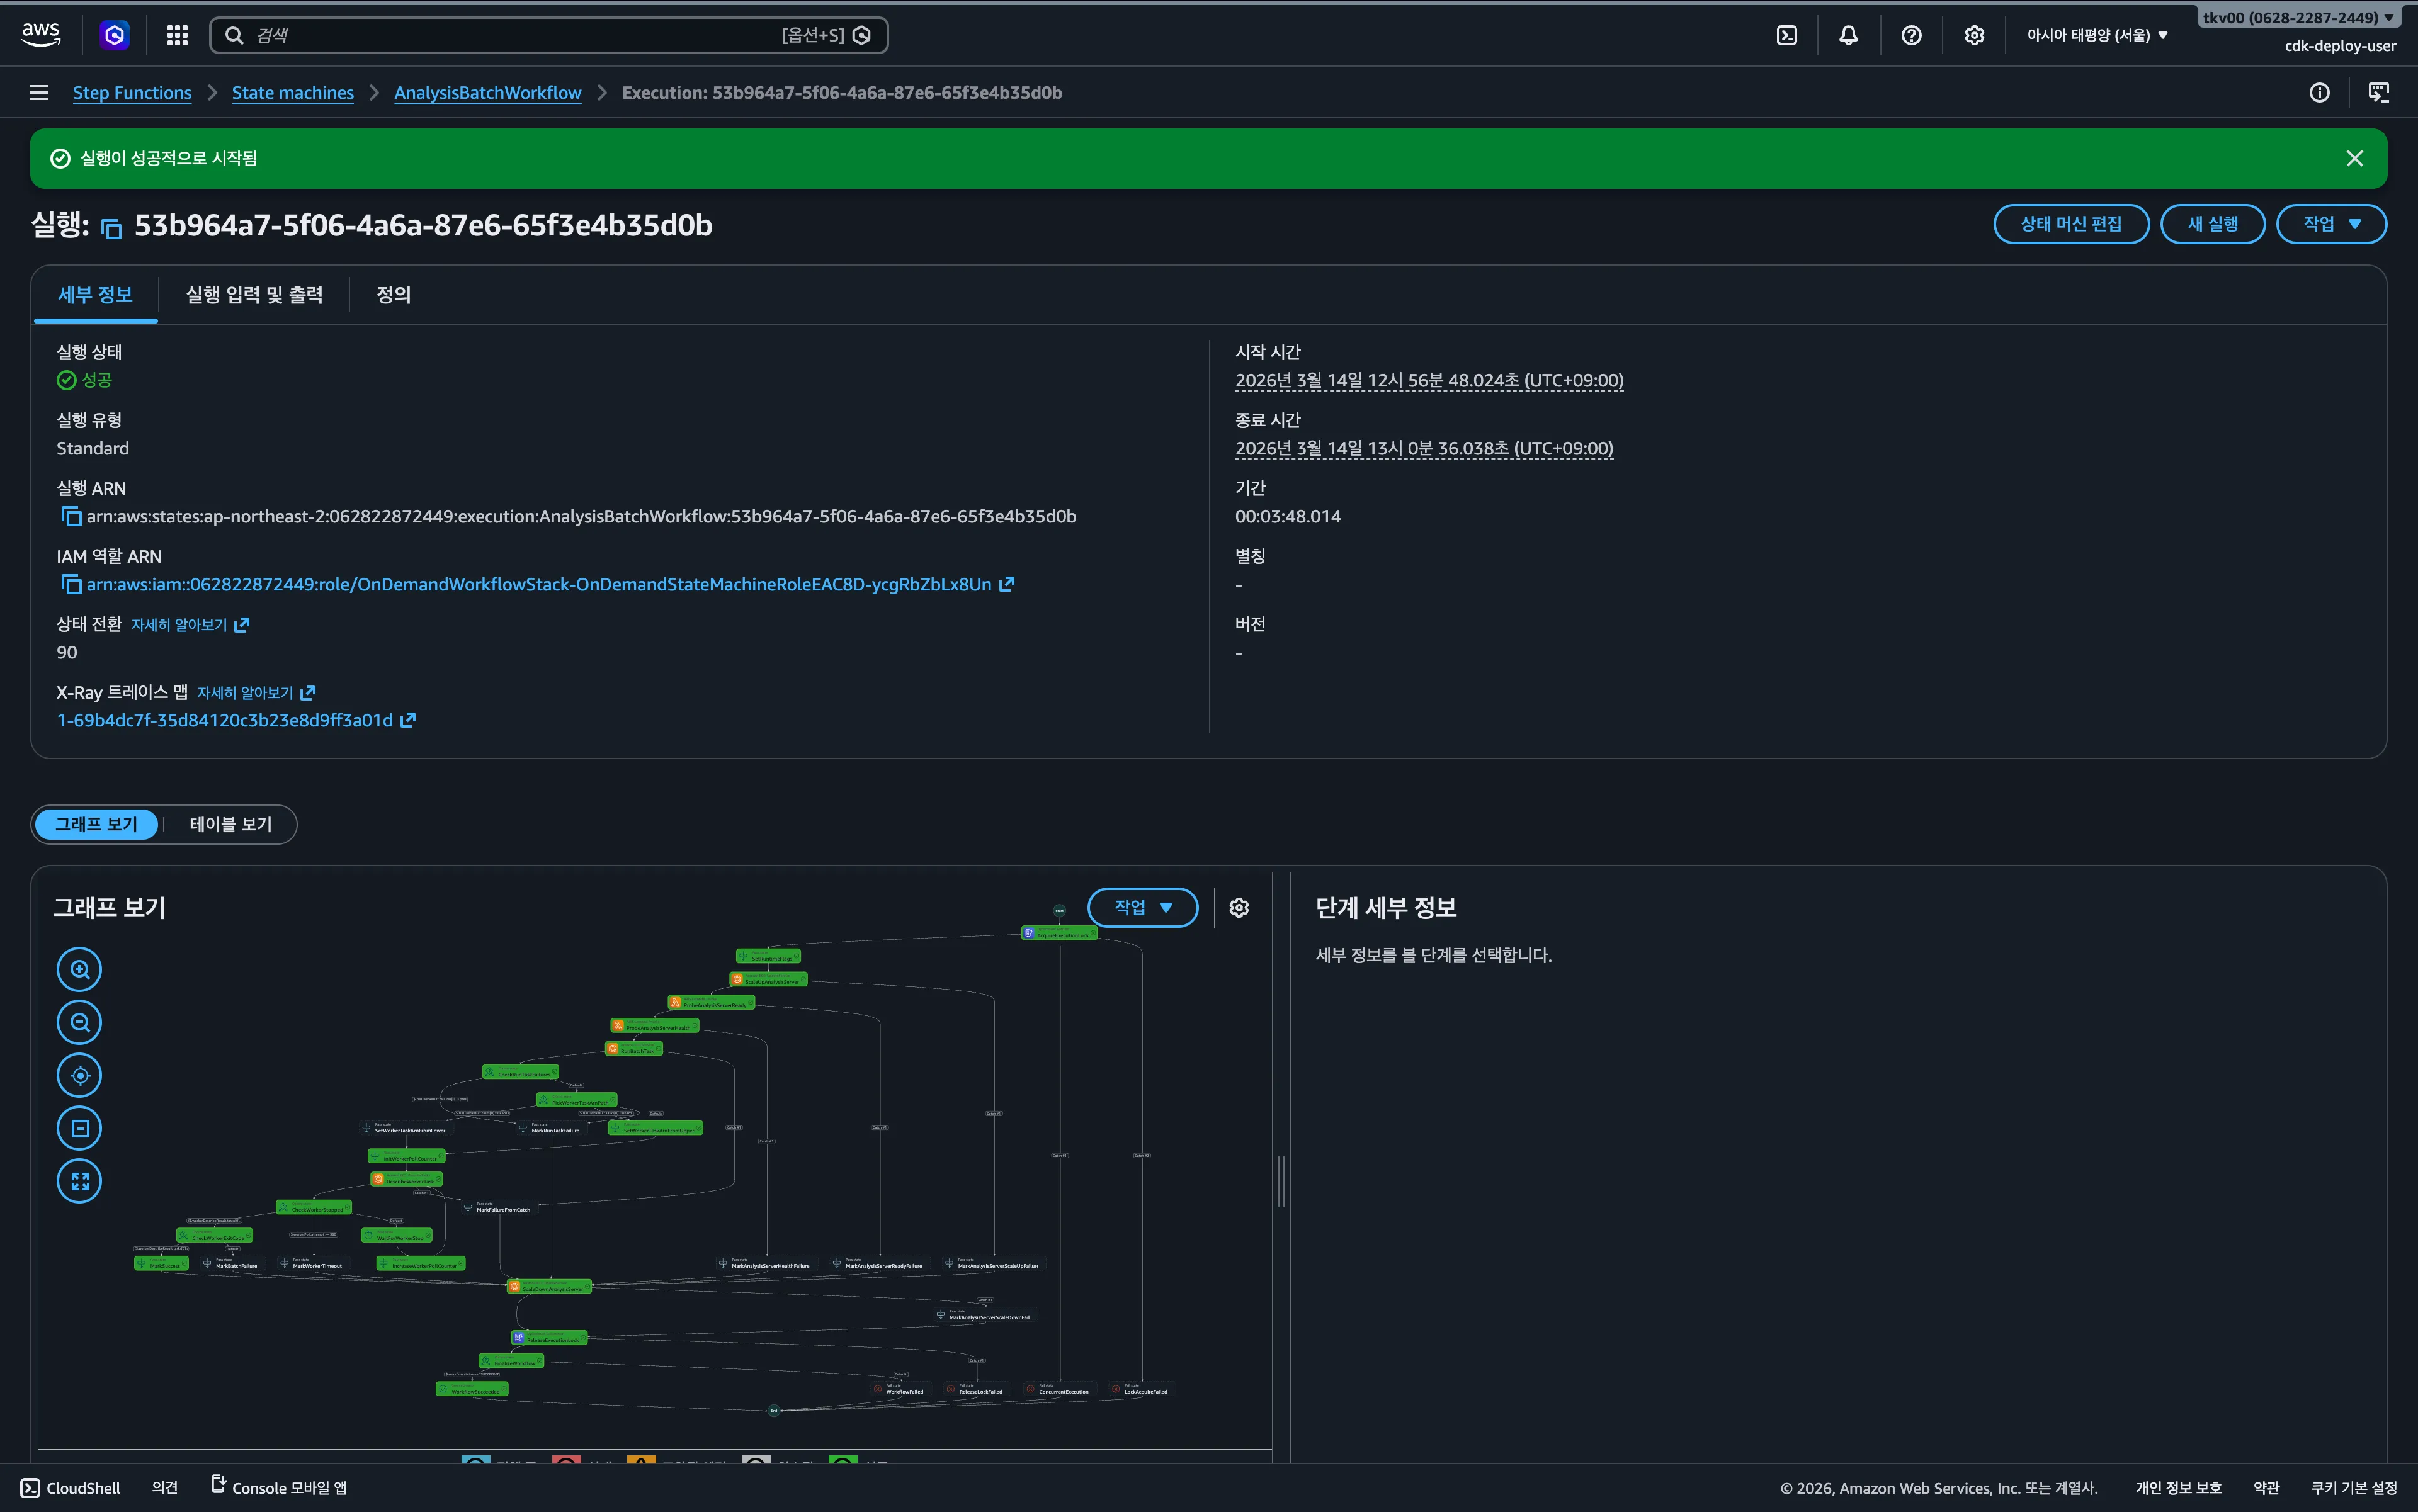Toggle the side navigation hamburger menu
The width and height of the screenshot is (2418, 1512).
click(x=39, y=93)
